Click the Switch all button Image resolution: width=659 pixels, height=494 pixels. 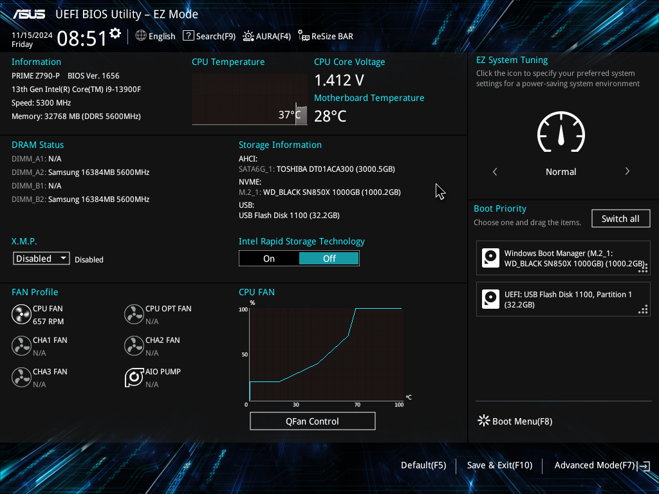[621, 219]
